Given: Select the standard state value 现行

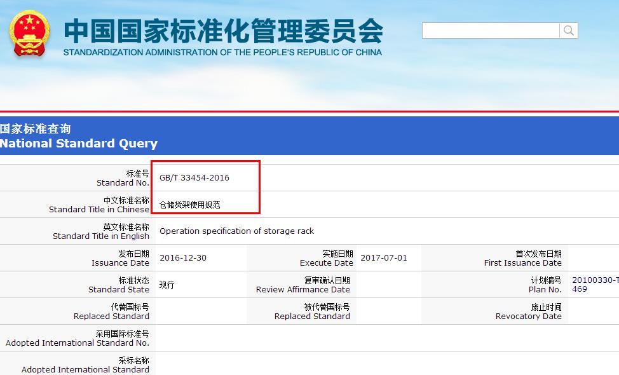Looking at the screenshot, I should coord(167,285).
